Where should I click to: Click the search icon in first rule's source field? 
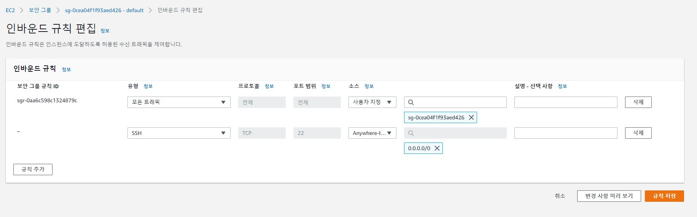click(x=411, y=102)
